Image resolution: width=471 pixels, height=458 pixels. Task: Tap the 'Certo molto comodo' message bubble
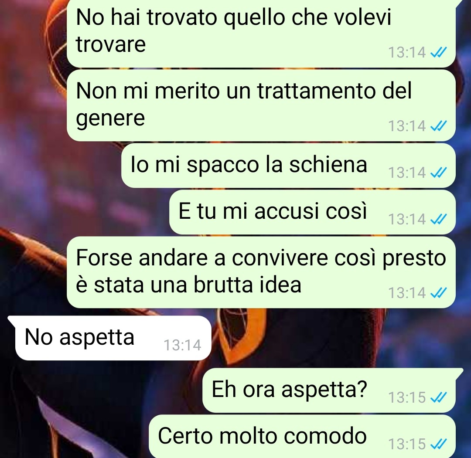[302, 436]
